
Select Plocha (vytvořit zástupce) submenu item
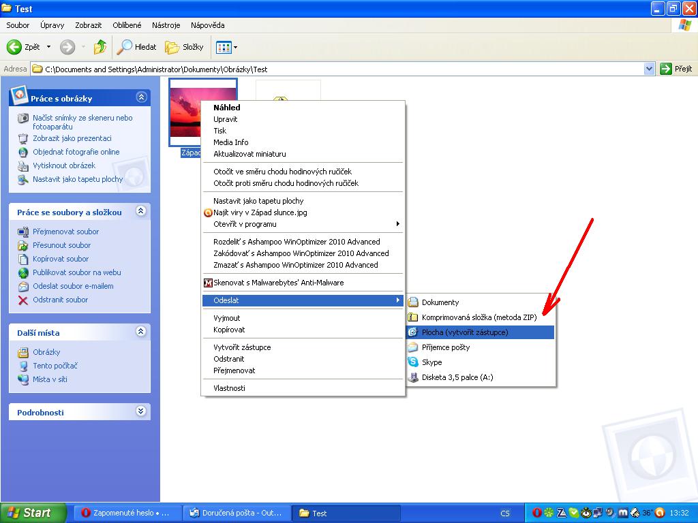(465, 332)
